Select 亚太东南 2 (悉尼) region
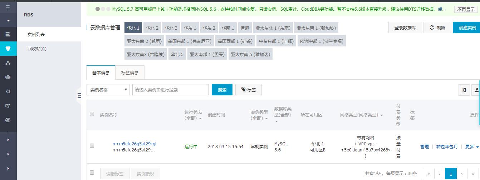 click(x=144, y=41)
